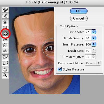Click the Cancel button
The height and width of the screenshot is (104, 104).
coord(79,18)
